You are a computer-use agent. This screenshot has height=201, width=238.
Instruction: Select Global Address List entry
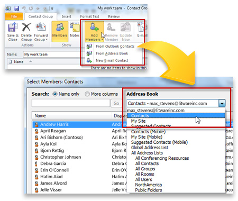(176, 148)
